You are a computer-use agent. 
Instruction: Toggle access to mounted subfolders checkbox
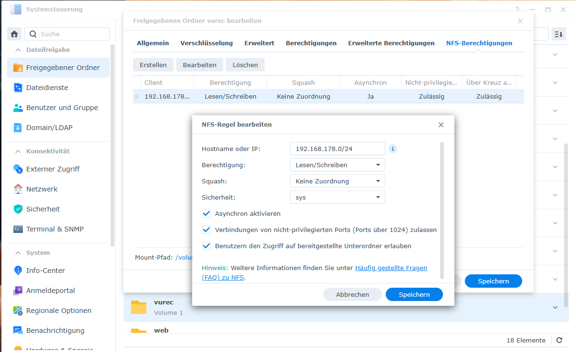coord(206,246)
